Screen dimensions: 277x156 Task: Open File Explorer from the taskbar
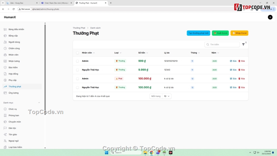[145, 152]
